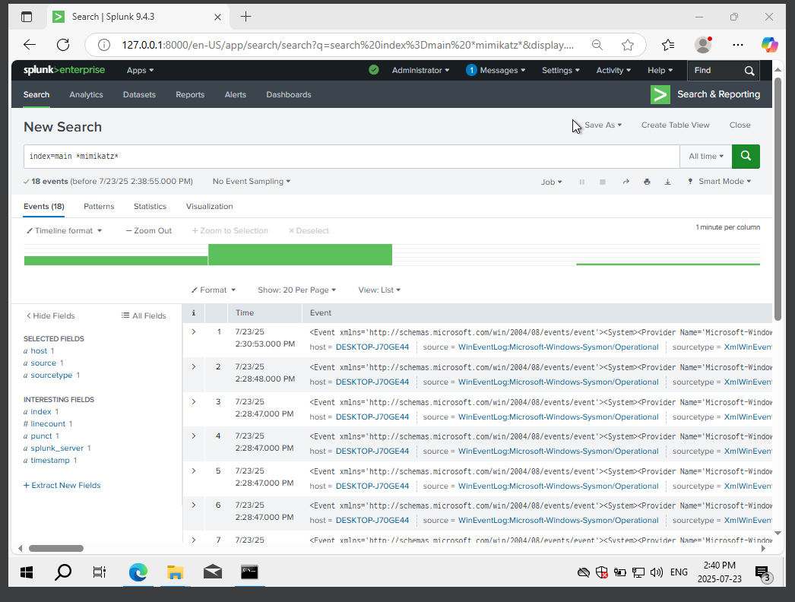The height and width of the screenshot is (602, 795).
Task: Switch to the Visualization tab
Action: click(210, 207)
